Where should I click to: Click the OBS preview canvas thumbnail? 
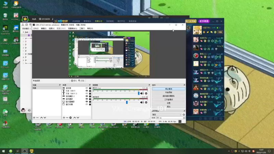pyautogui.click(x=109, y=54)
